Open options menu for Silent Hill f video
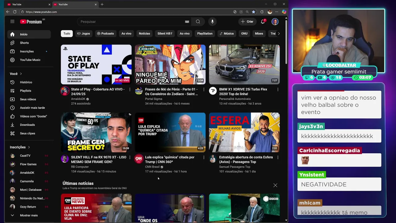 130,157
